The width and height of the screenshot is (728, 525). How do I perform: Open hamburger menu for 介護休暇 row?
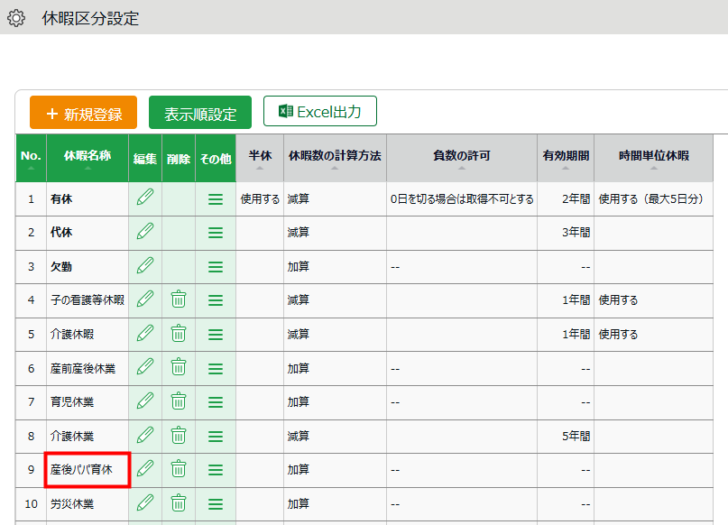[216, 334]
